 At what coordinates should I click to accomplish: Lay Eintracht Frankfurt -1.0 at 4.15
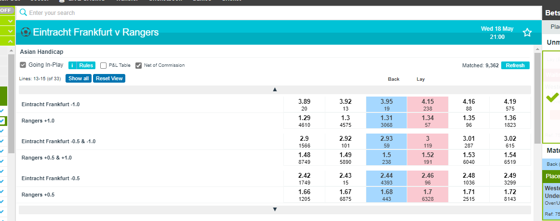pyautogui.click(x=427, y=105)
